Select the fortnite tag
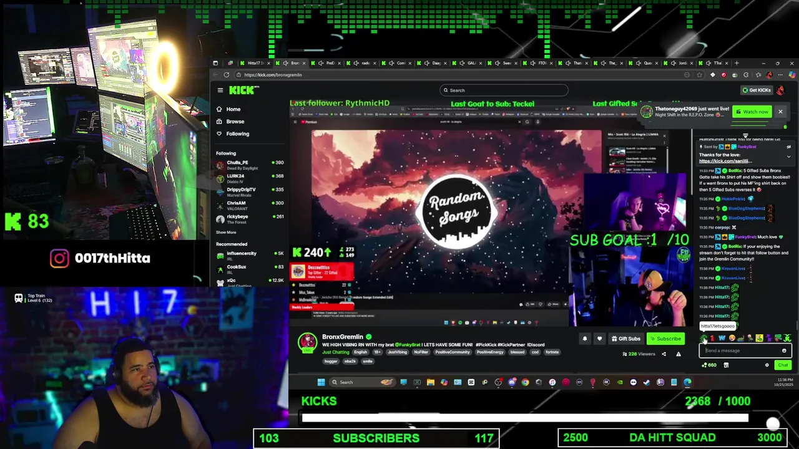Image resolution: width=799 pixels, height=449 pixels. (x=552, y=352)
